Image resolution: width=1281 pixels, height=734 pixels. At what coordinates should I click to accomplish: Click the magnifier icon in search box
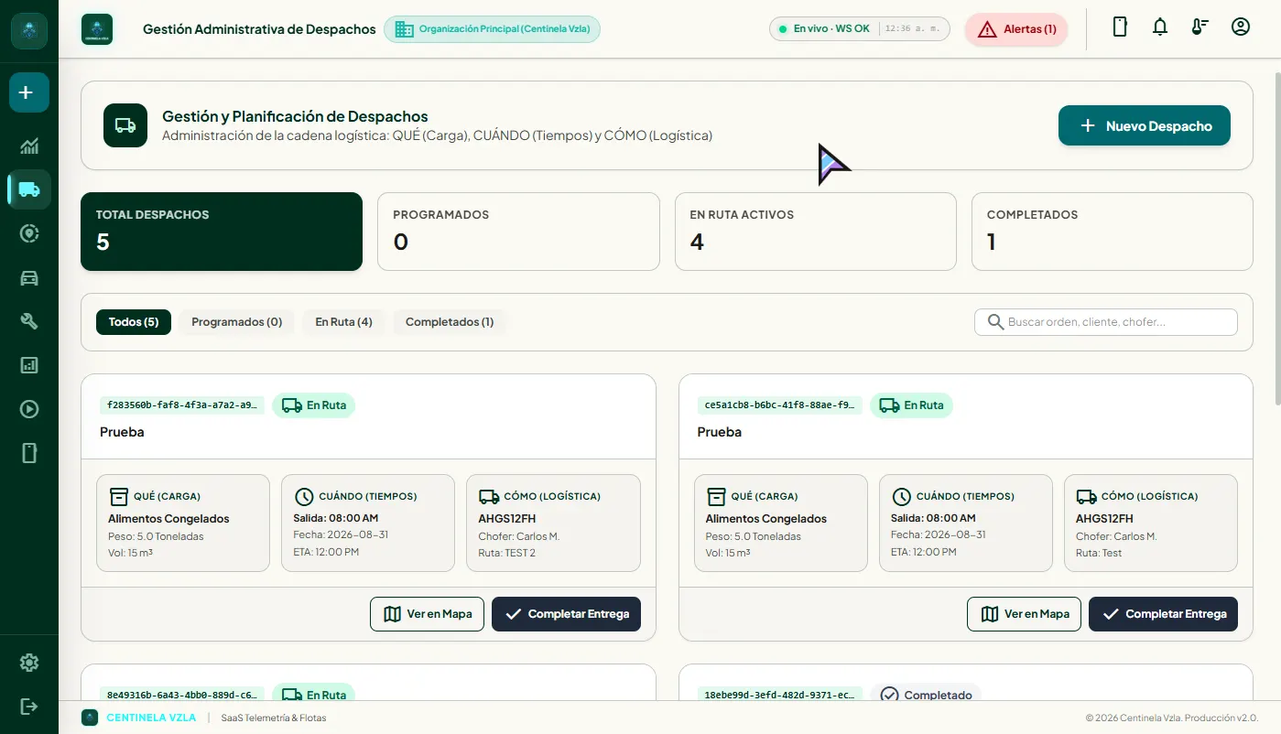[995, 322]
